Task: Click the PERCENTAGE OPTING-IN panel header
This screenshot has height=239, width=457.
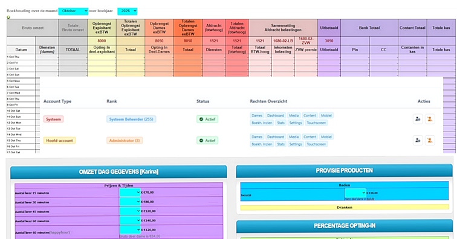Action: coord(344,226)
